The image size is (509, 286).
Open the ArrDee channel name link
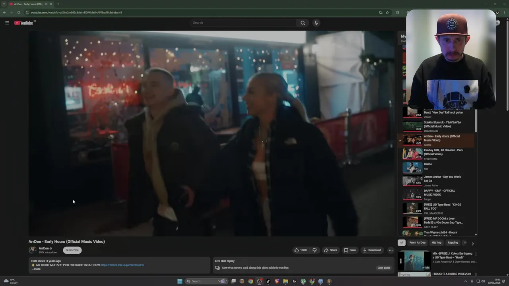point(44,248)
